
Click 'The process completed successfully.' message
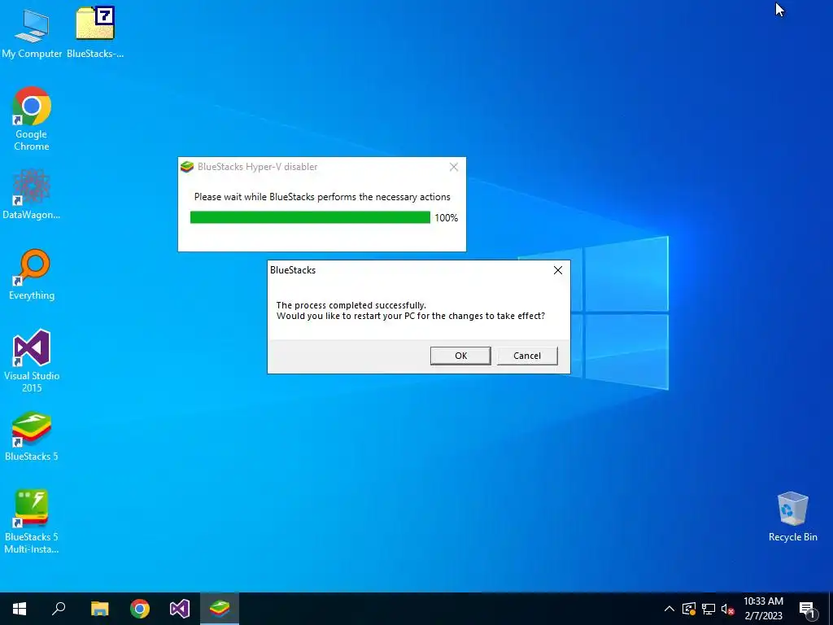pyautogui.click(x=351, y=305)
